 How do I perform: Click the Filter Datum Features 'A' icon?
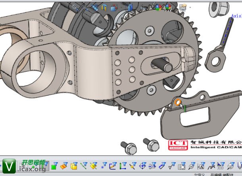point(201,166)
